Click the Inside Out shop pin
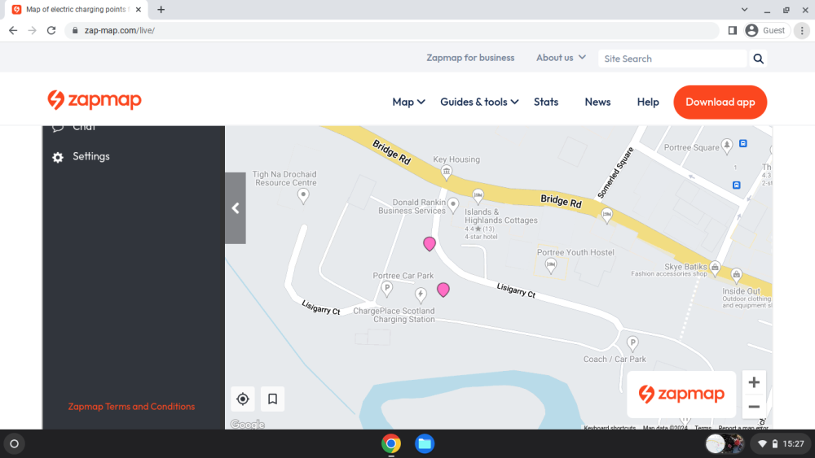The image size is (815, 458). coord(737,276)
